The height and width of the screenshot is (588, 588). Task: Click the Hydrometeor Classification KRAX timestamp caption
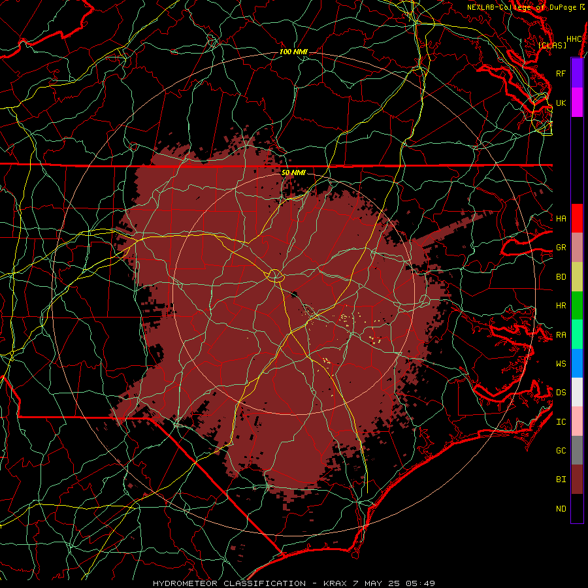pyautogui.click(x=294, y=583)
